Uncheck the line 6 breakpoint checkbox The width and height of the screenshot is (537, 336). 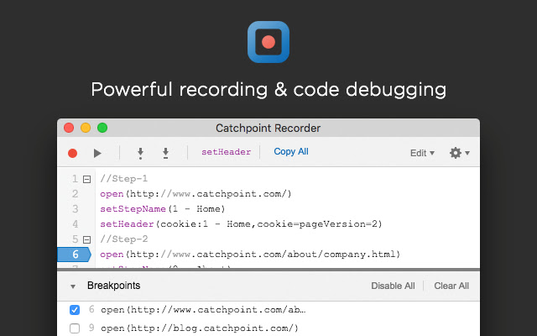tap(75, 310)
